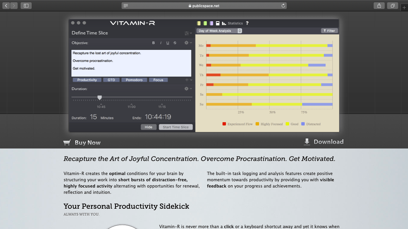
Task: Click the Buy Now link
Action: coord(88,143)
